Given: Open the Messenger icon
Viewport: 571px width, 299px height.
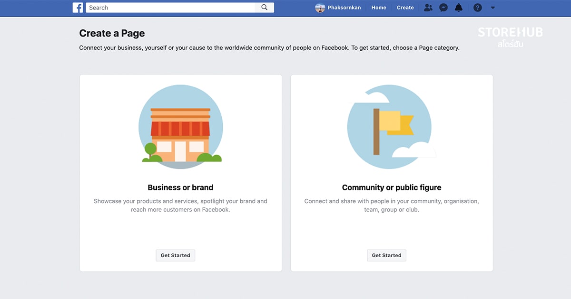Looking at the screenshot, I should [x=443, y=7].
